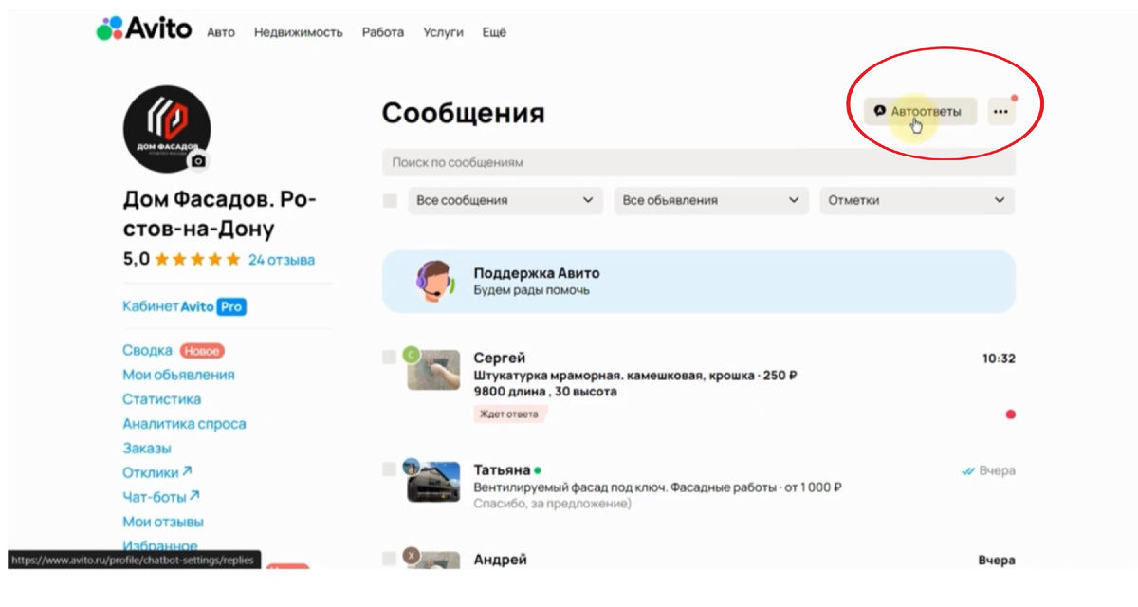
Task: Click the Ждет ответа tag
Action: [510, 414]
